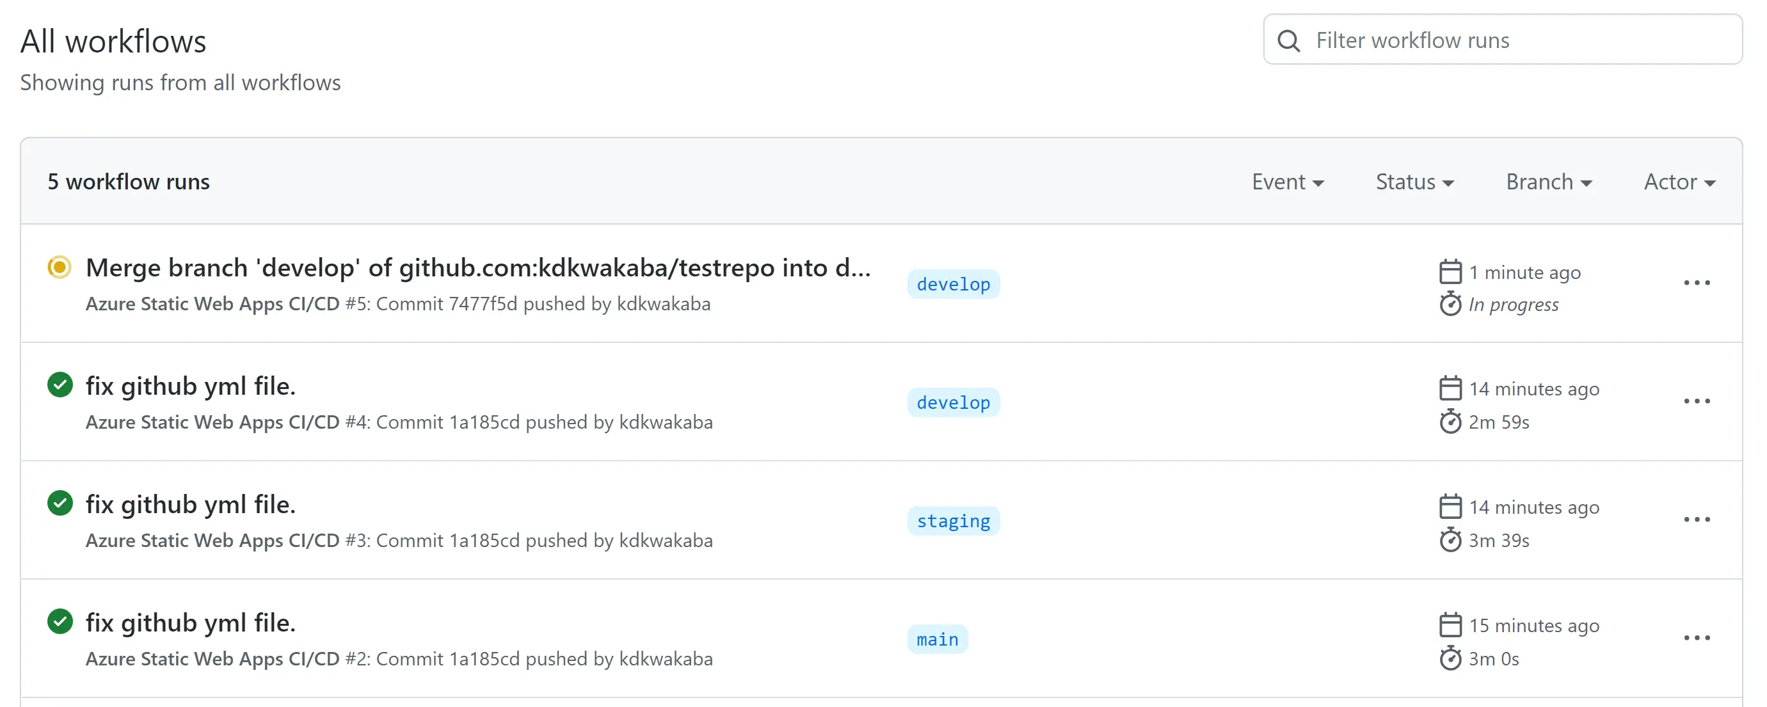Image resolution: width=1767 pixels, height=707 pixels.
Task: Open the Merge branch 'develop' workflow run
Action: coord(478,267)
